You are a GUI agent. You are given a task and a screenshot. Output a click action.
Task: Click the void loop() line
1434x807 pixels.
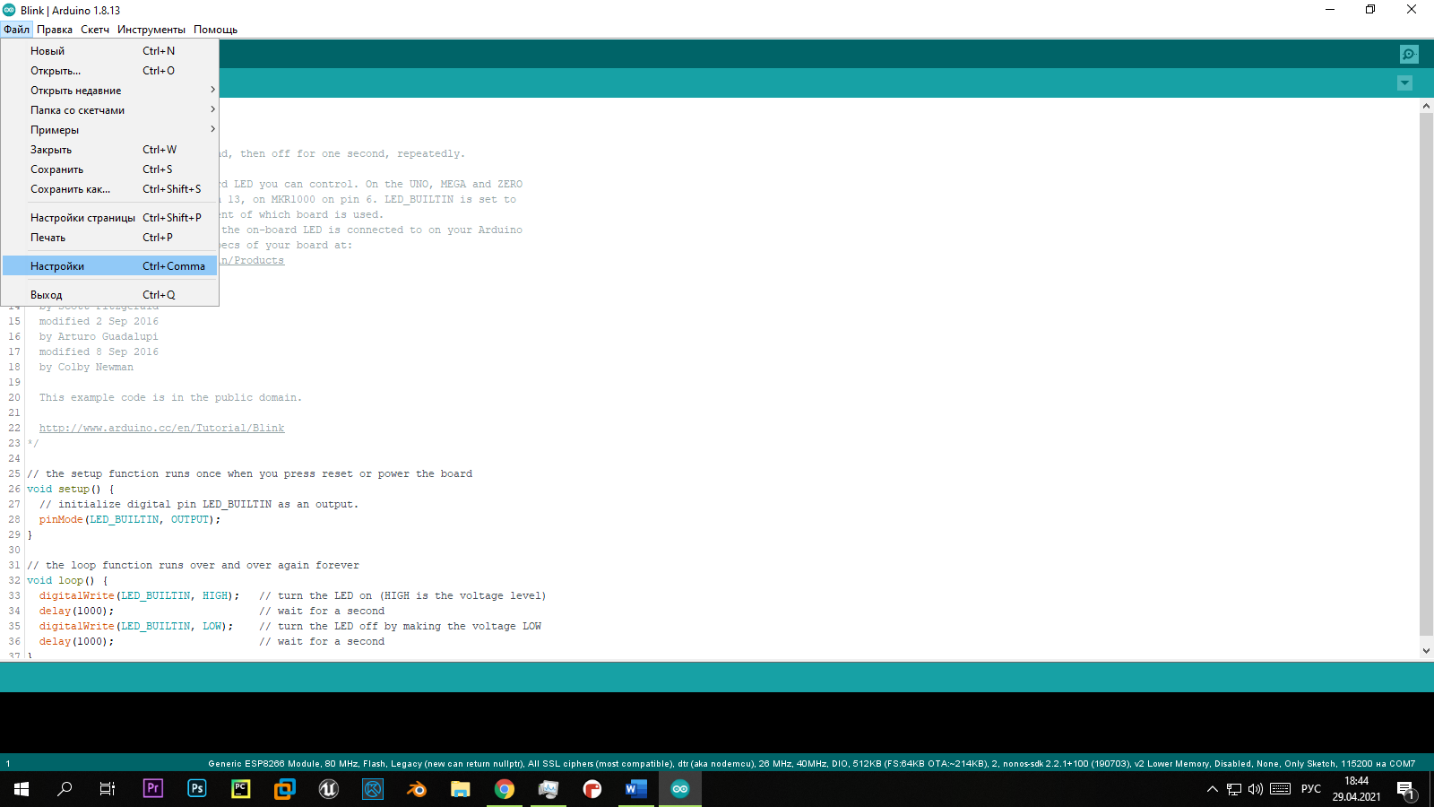pos(67,580)
